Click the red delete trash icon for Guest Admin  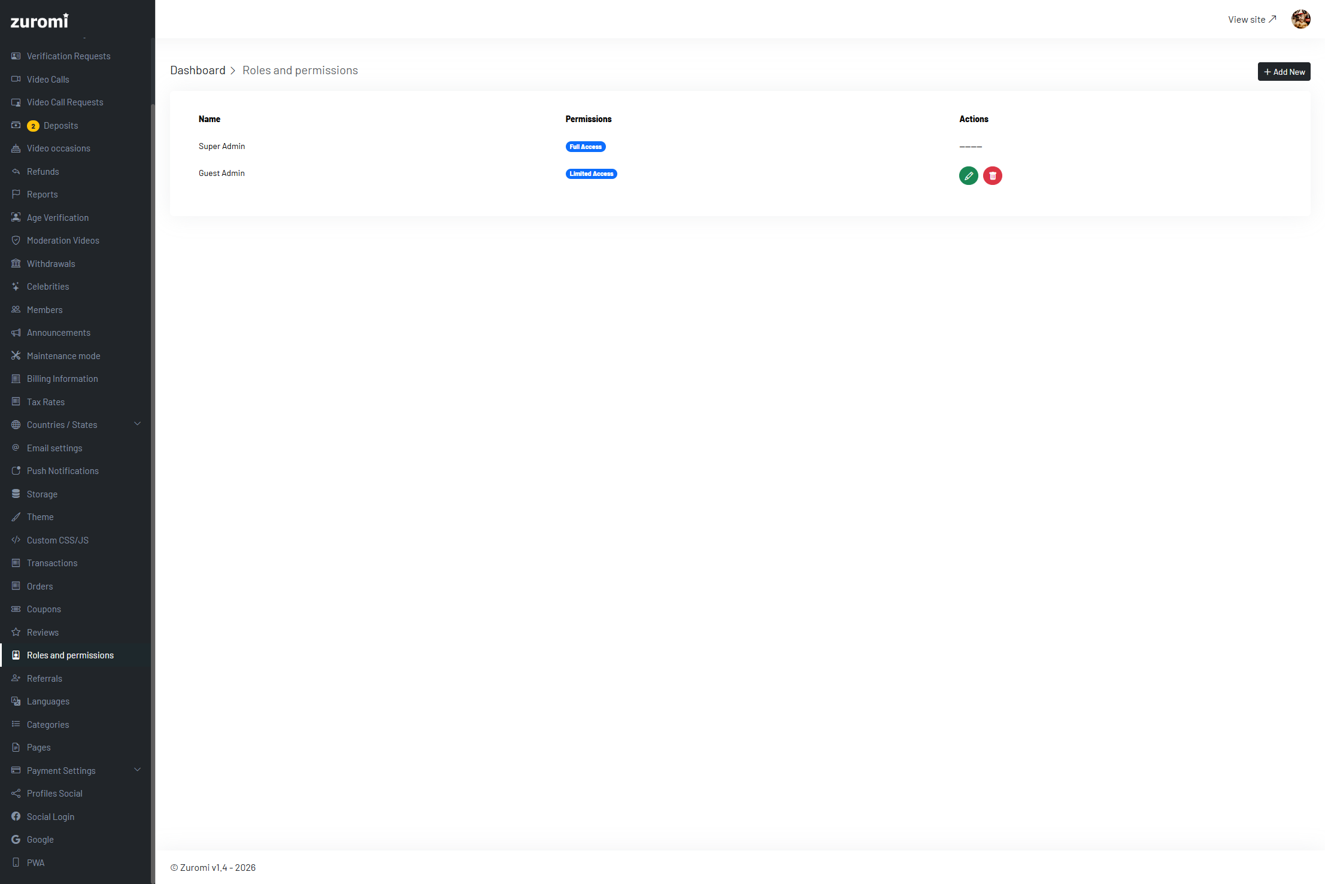(992, 175)
